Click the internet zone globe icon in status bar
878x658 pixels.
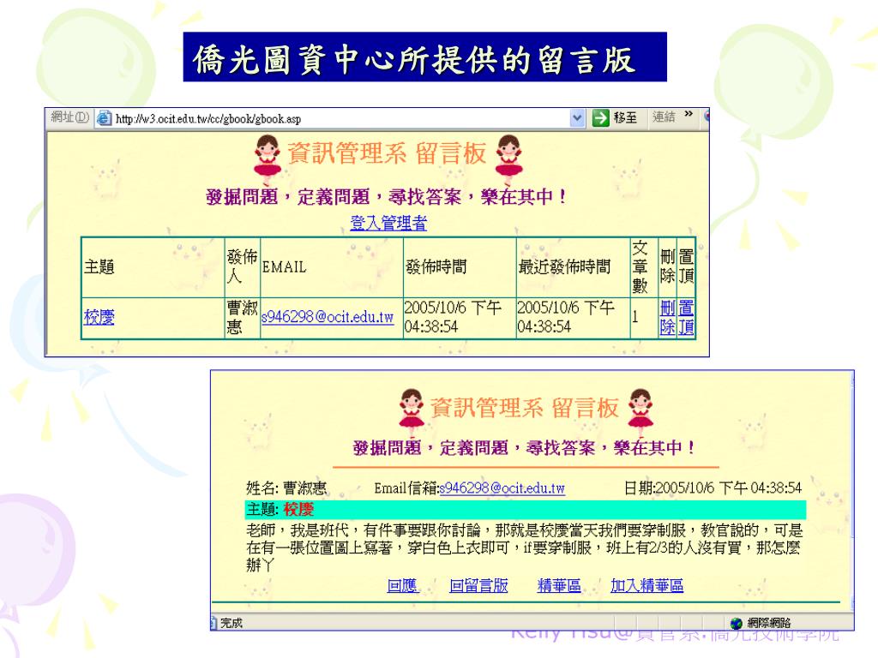737,623
